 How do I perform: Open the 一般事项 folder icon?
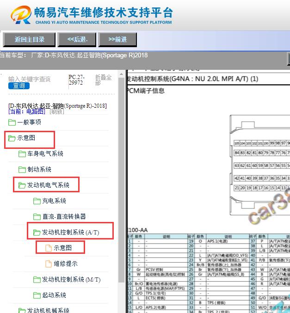[12, 122]
